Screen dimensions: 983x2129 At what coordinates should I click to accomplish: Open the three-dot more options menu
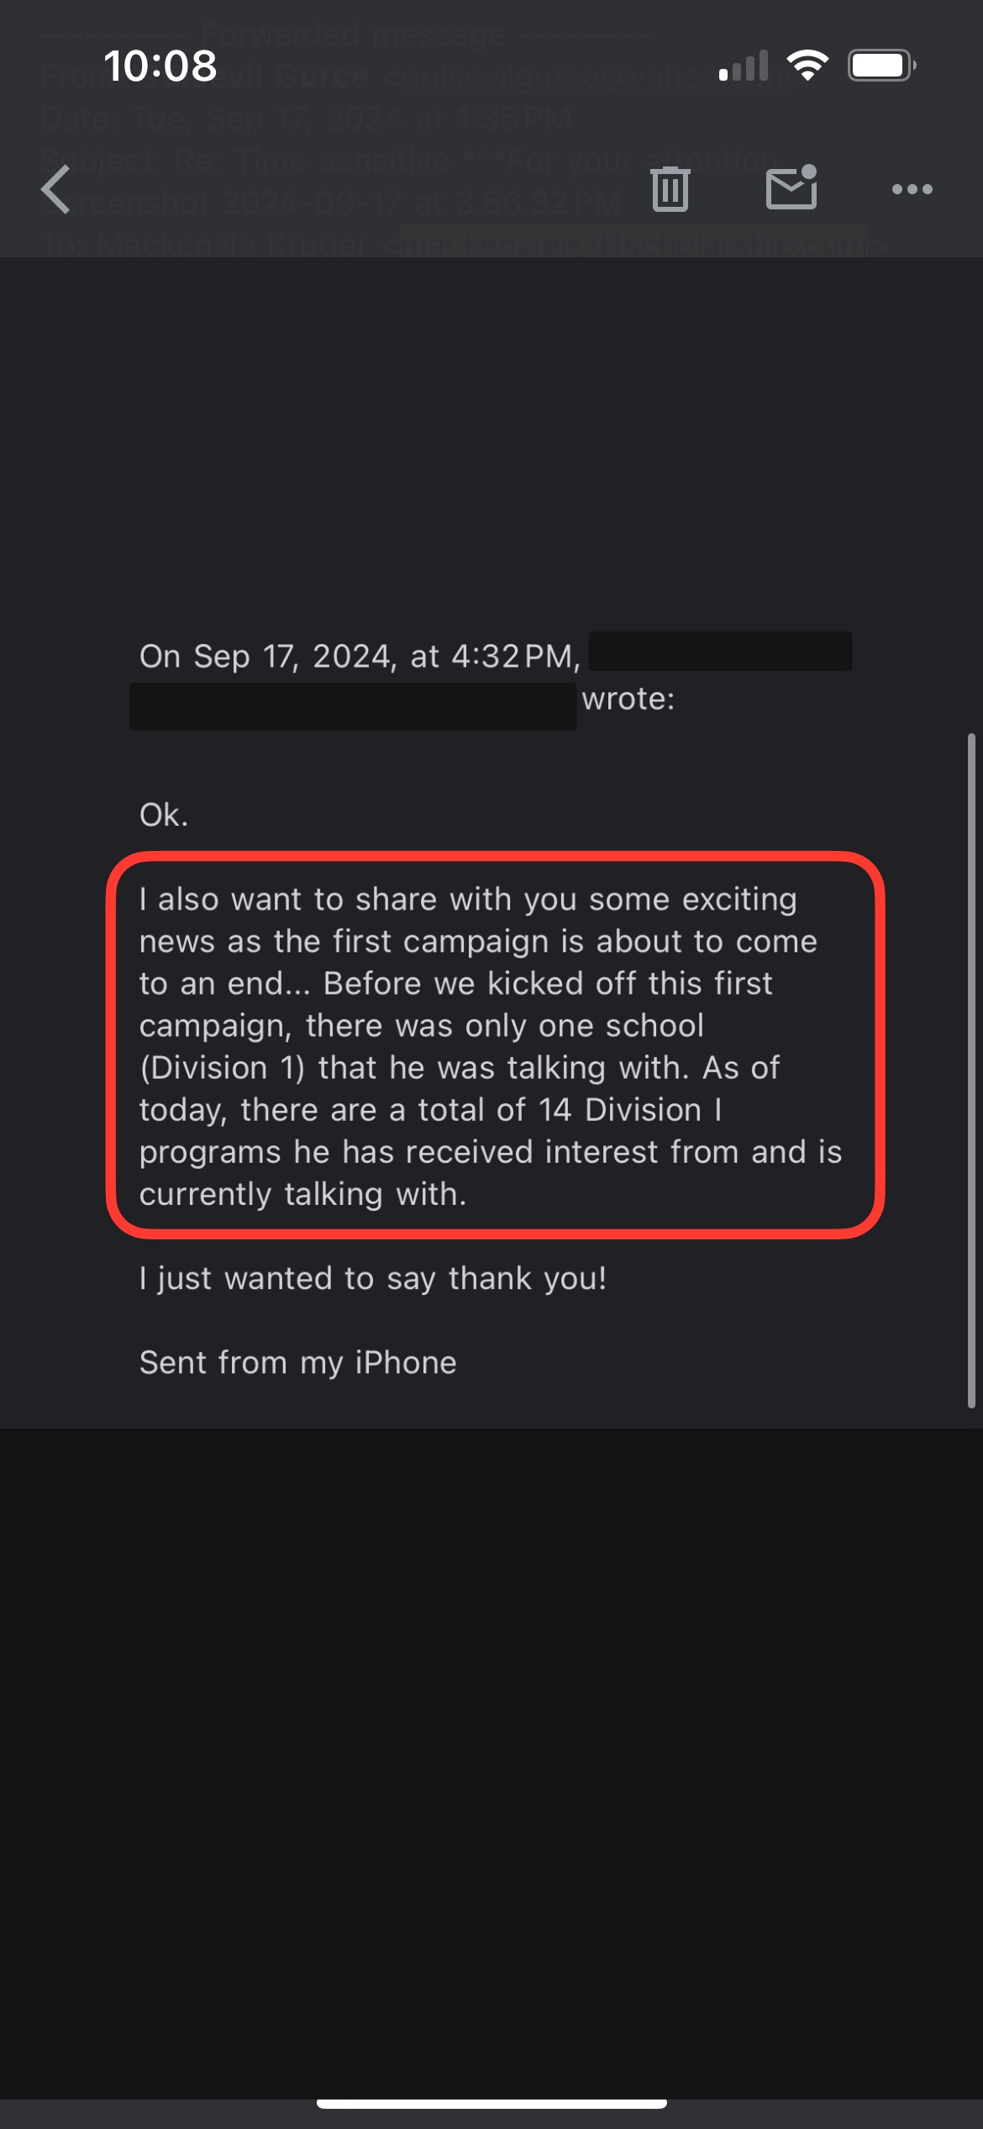coord(912,189)
